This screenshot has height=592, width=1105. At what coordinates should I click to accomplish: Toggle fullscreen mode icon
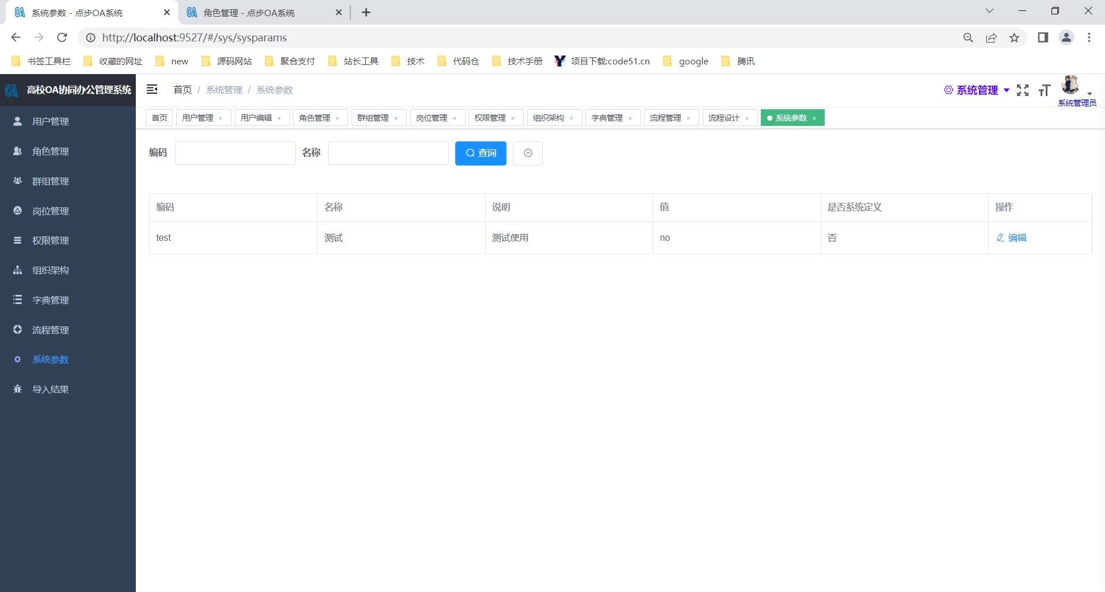pos(1023,90)
